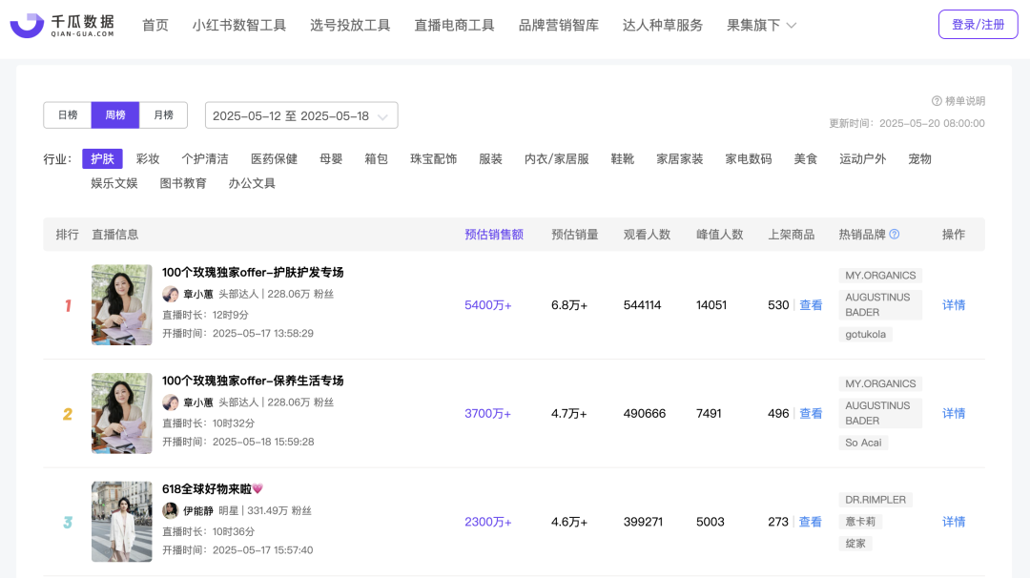
Task: Expand the 果集旗下 dropdown menu
Action: [x=761, y=25]
